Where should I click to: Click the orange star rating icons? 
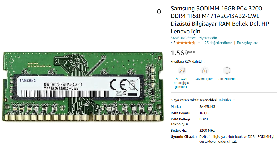186,43
